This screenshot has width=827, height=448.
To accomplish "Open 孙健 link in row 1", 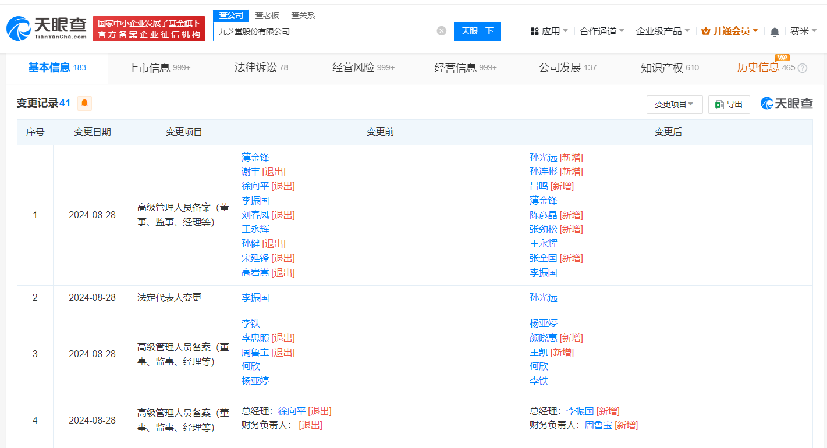I will 251,244.
